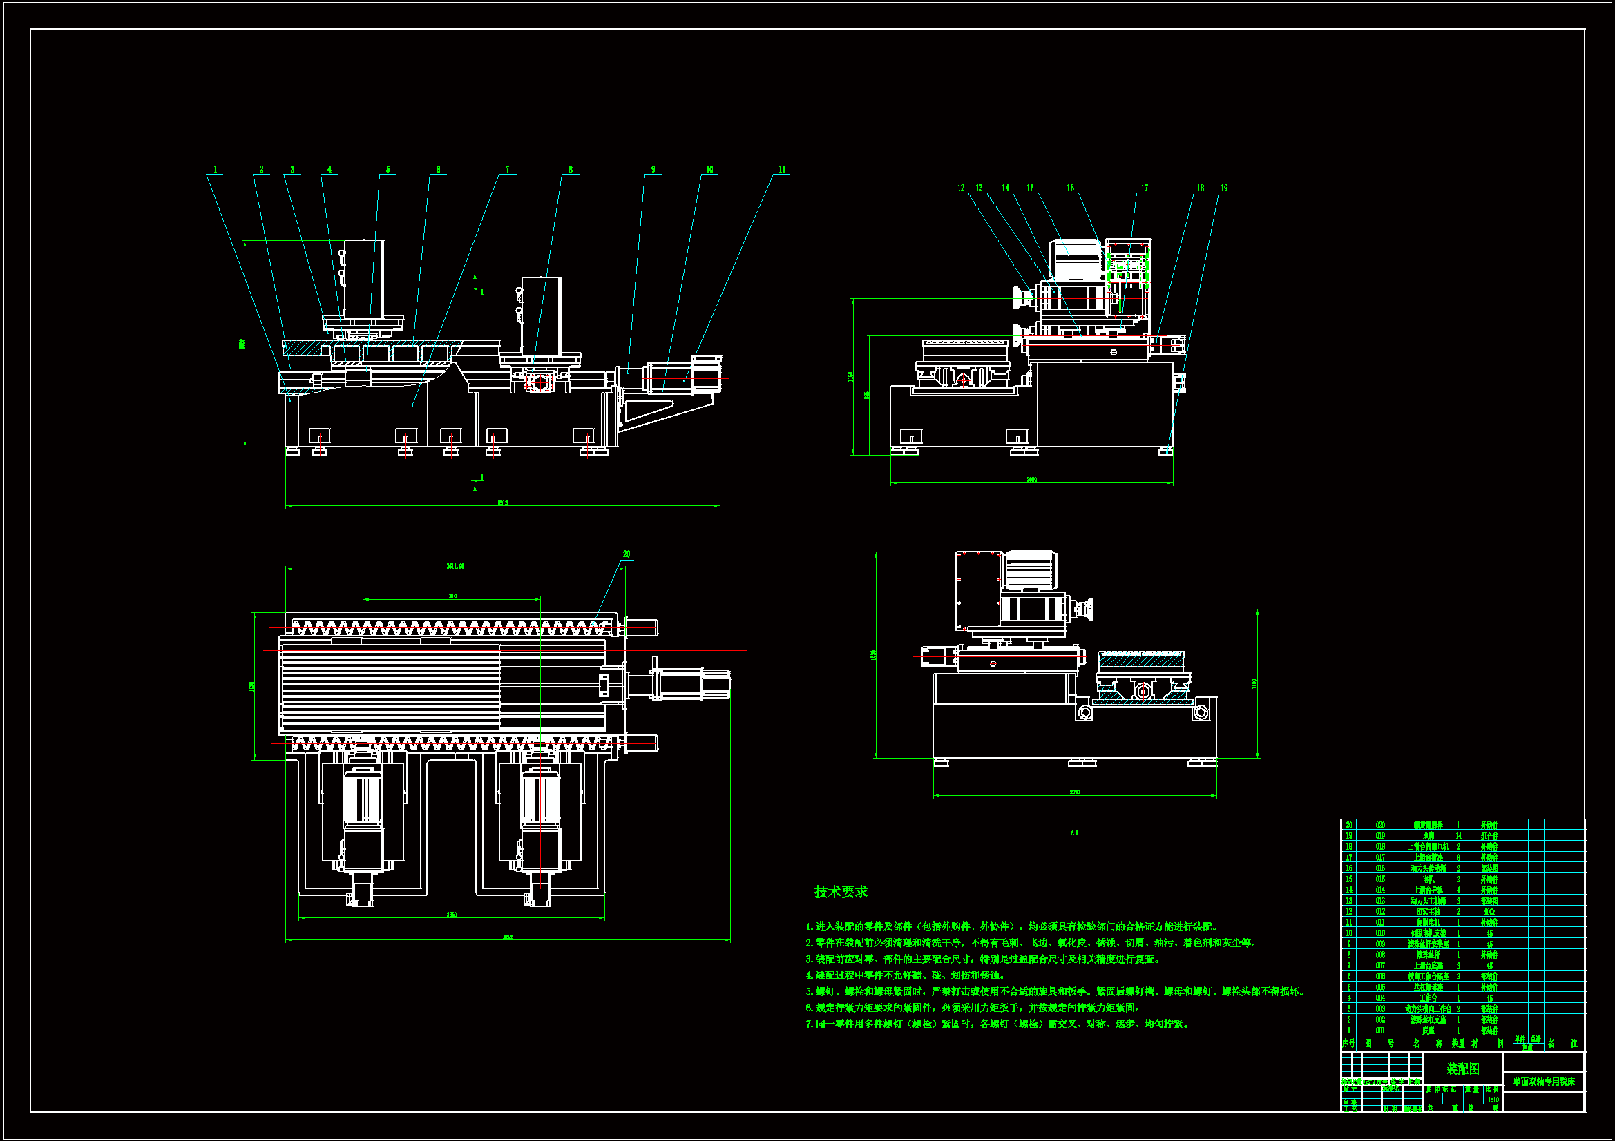Select the 技术要求 heading text
1615x1141 pixels.
[841, 891]
